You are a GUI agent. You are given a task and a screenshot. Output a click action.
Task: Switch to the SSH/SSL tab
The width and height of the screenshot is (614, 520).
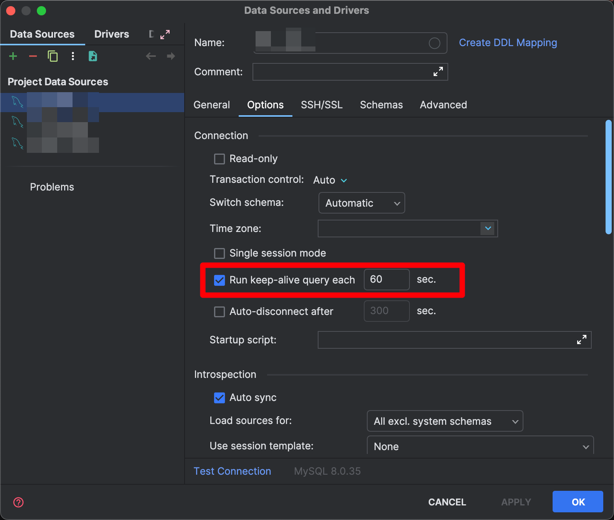pyautogui.click(x=322, y=105)
